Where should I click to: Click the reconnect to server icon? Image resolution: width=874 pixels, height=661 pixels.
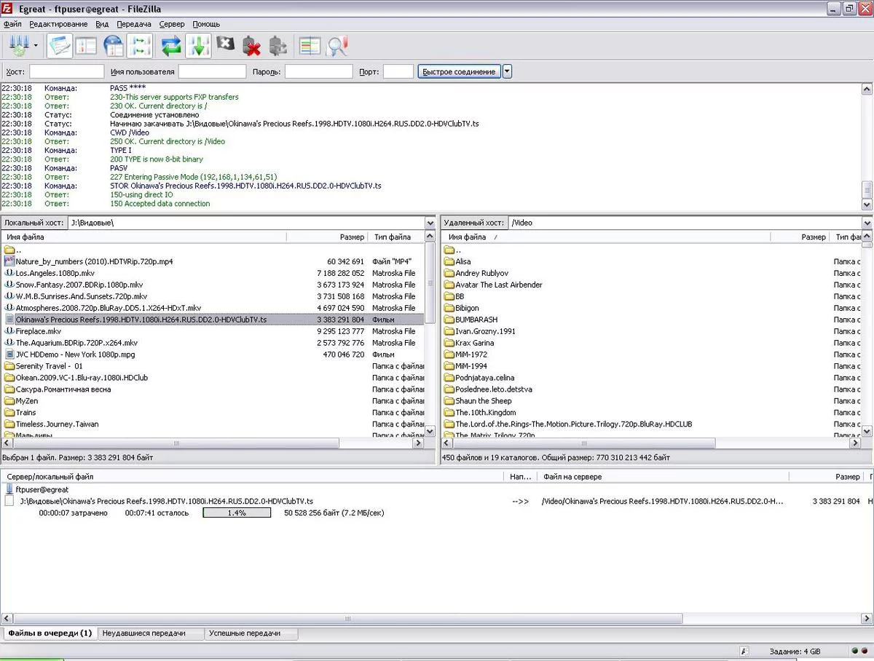(277, 46)
